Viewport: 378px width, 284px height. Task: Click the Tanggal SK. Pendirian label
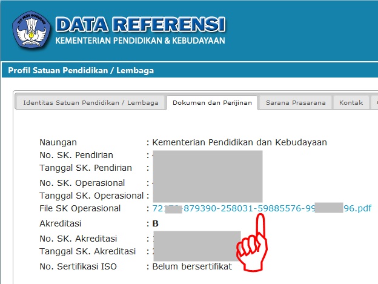(85, 168)
